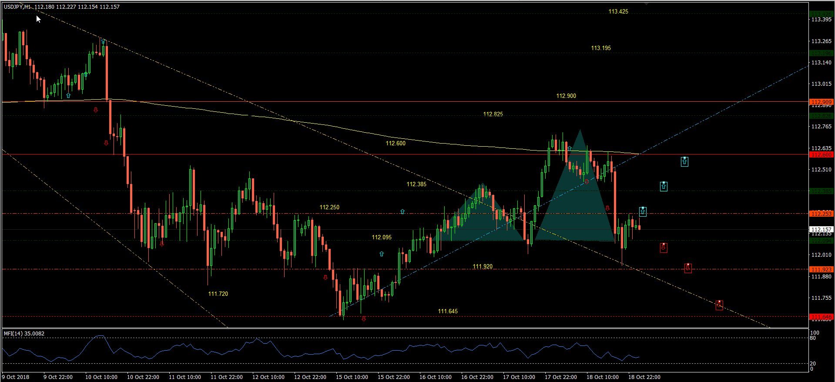
Task: Select red boxed arrow on the yellow descending trendline
Action: (x=719, y=305)
